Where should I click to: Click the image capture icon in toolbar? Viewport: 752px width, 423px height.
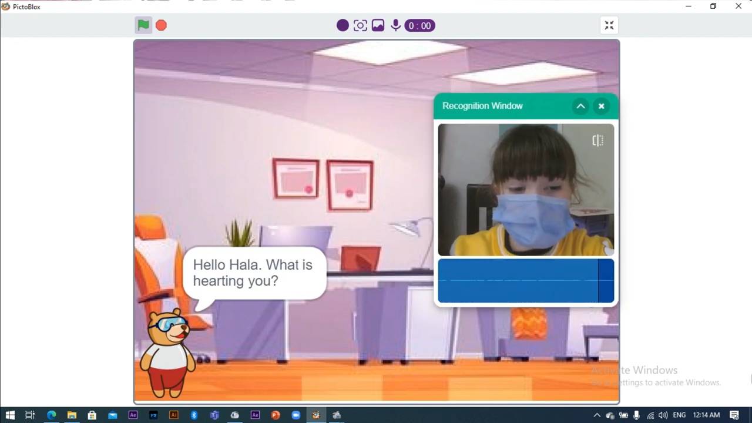[378, 25]
